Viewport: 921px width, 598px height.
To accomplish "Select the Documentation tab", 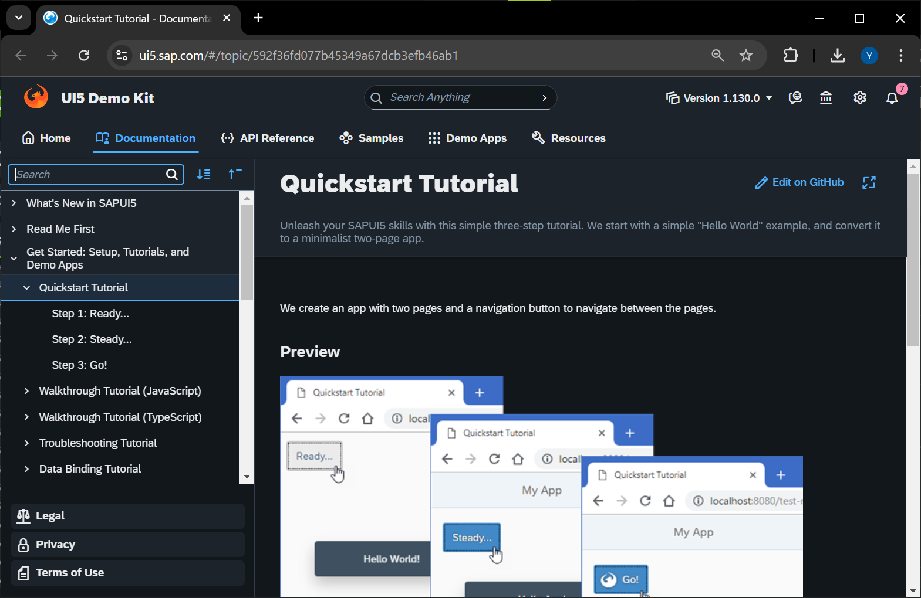I will click(x=146, y=138).
